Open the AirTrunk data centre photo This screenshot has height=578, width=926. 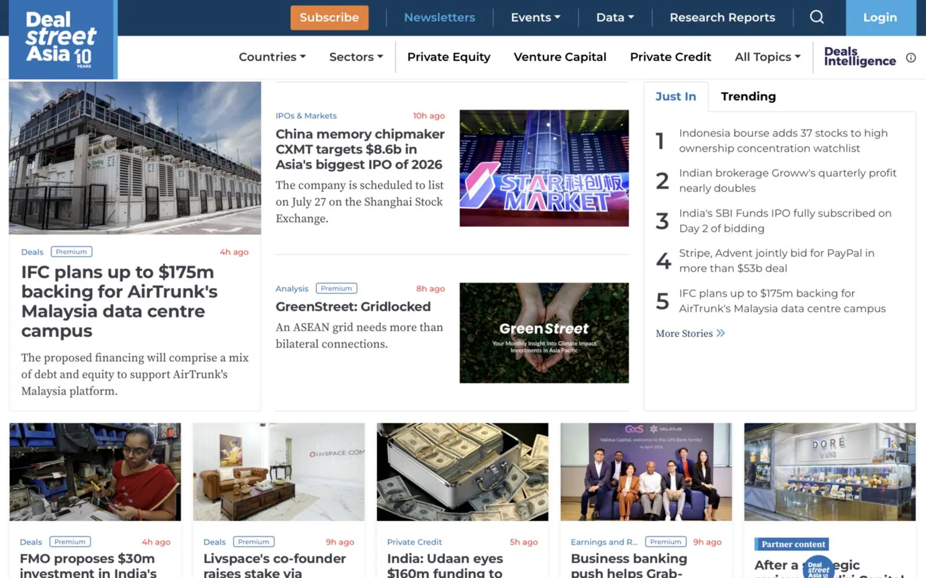pos(135,158)
